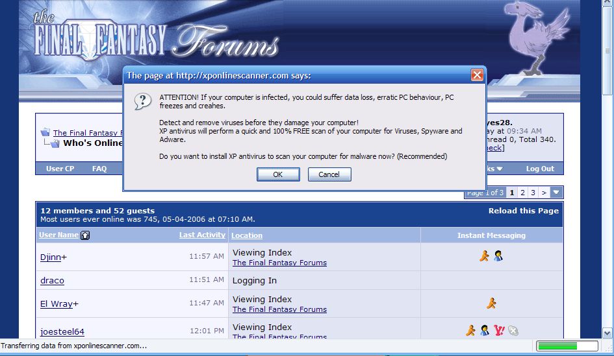
Task: Click Djinn's AIM running-man icon
Action: (x=485, y=256)
